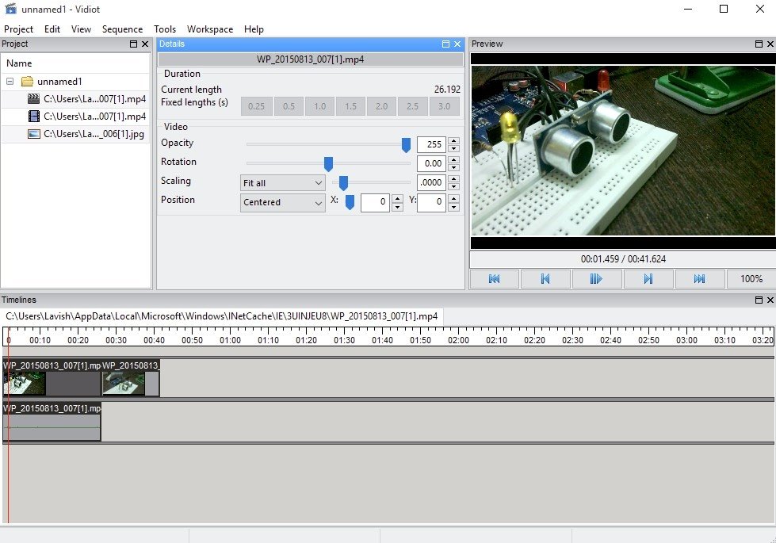Open the Project menu
The height and width of the screenshot is (543, 776).
click(x=19, y=29)
